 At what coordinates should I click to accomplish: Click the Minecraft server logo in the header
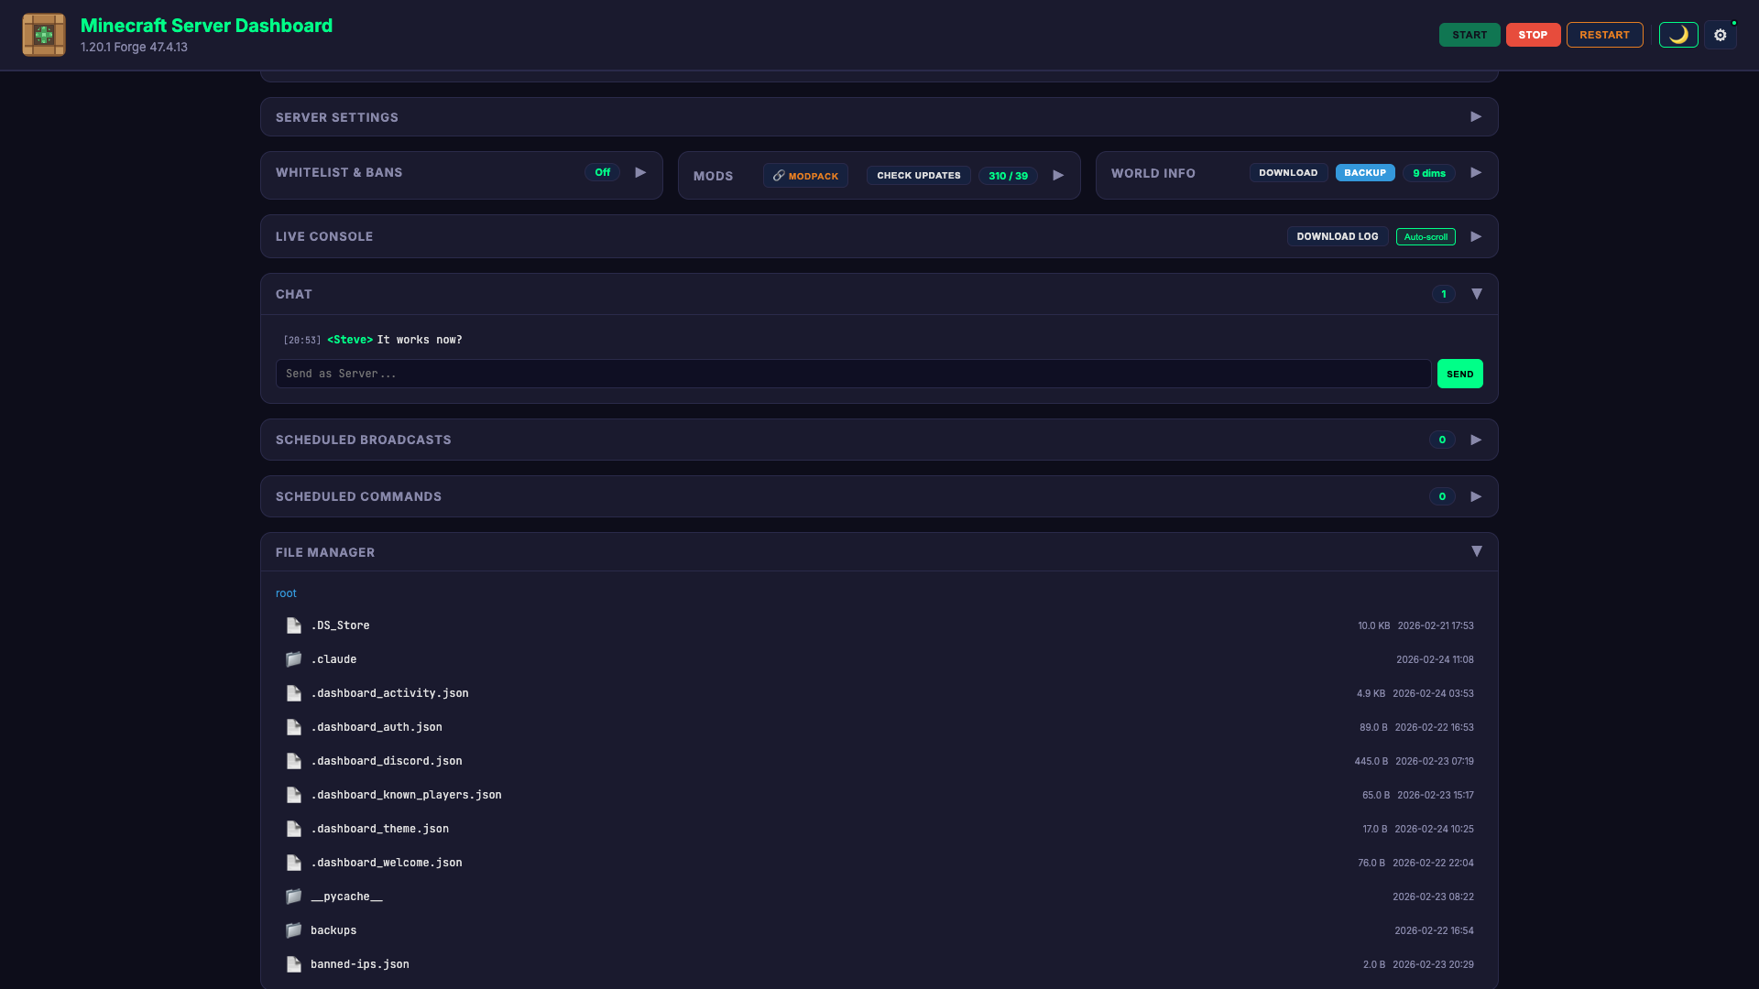[43, 35]
